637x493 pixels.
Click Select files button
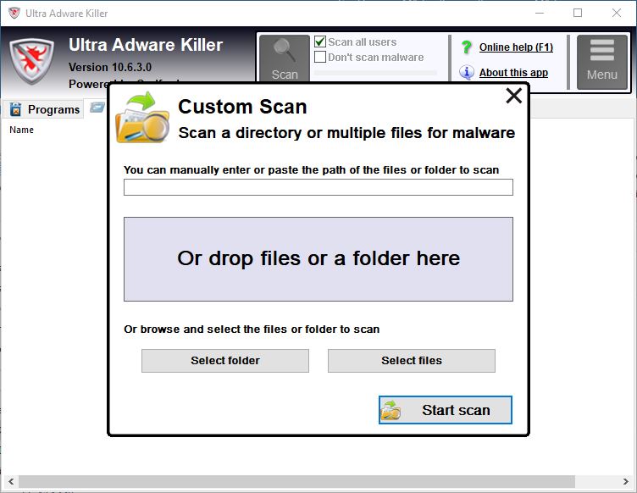pyautogui.click(x=412, y=361)
